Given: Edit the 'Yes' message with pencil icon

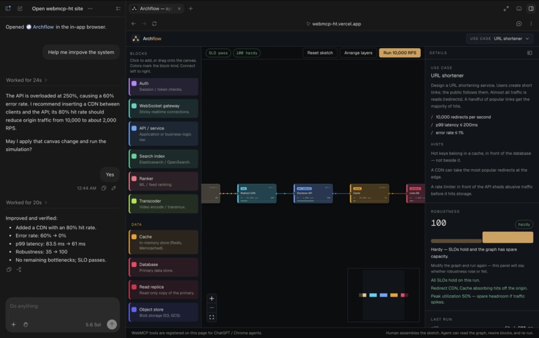Looking at the screenshot, I should pyautogui.click(x=114, y=188).
